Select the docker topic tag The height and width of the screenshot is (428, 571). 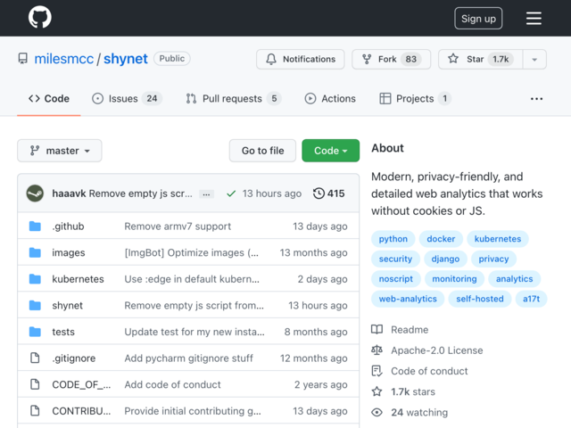(x=441, y=239)
